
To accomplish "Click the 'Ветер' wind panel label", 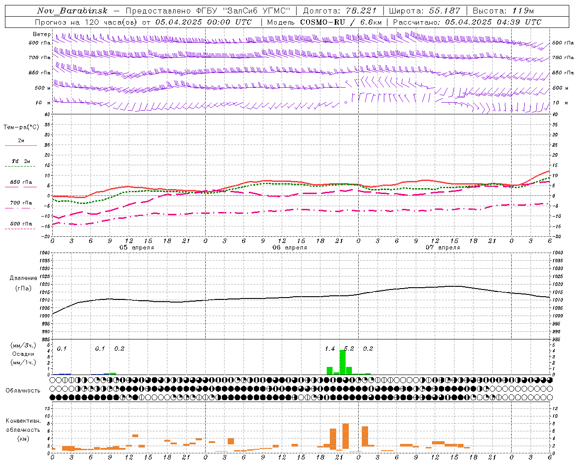I will tap(41, 34).
